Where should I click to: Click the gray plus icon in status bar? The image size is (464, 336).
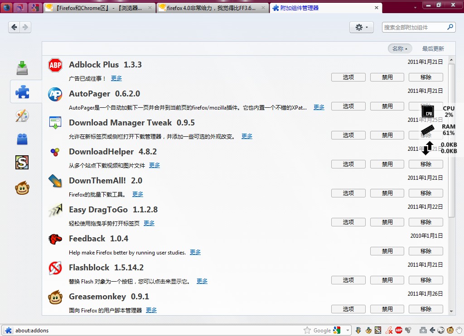423,330
